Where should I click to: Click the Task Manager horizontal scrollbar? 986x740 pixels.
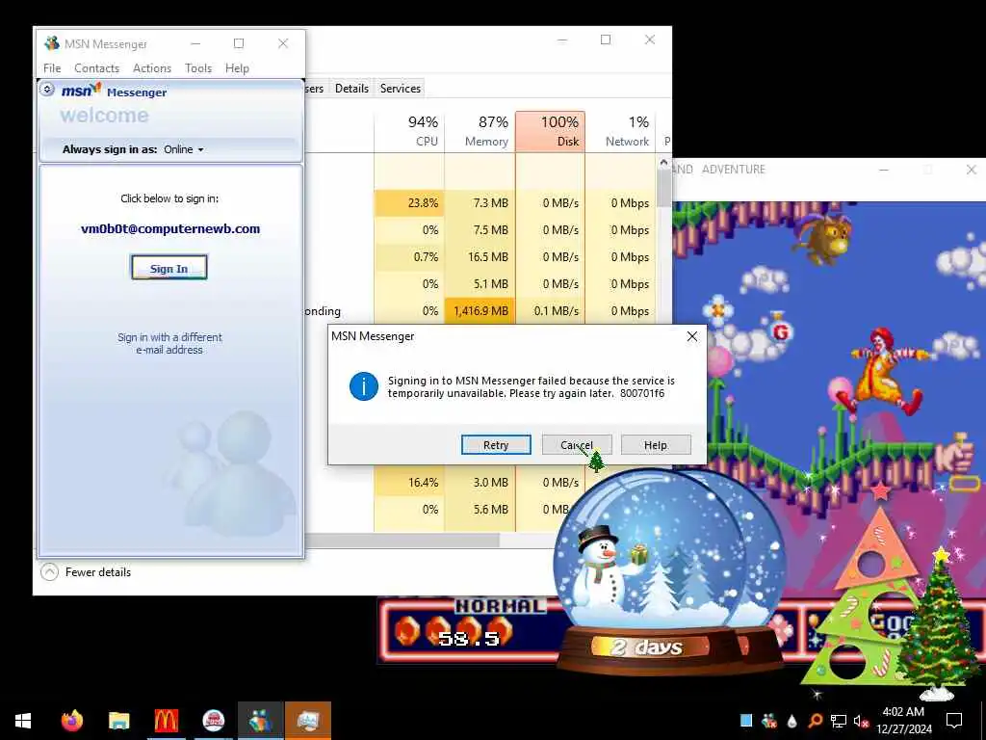[402, 540]
